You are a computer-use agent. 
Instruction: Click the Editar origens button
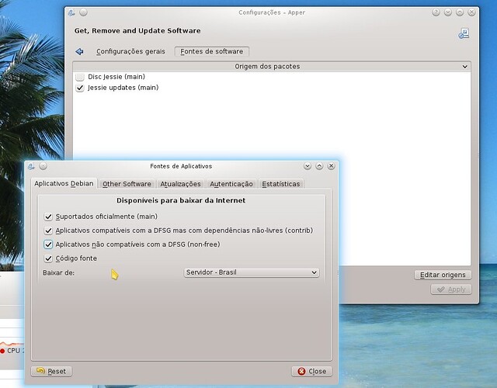point(443,275)
